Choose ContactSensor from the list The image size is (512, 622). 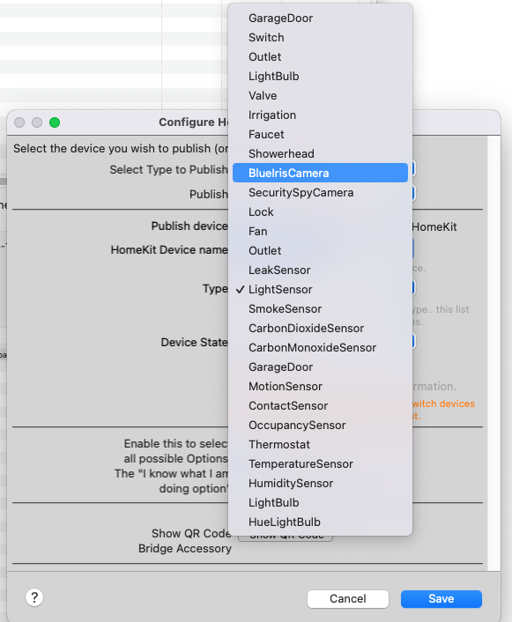[320, 405]
